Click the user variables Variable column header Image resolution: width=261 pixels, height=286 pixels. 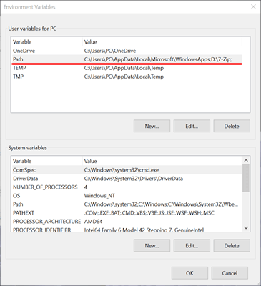pos(47,42)
